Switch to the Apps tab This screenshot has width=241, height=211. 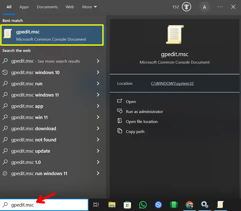(x=24, y=7)
